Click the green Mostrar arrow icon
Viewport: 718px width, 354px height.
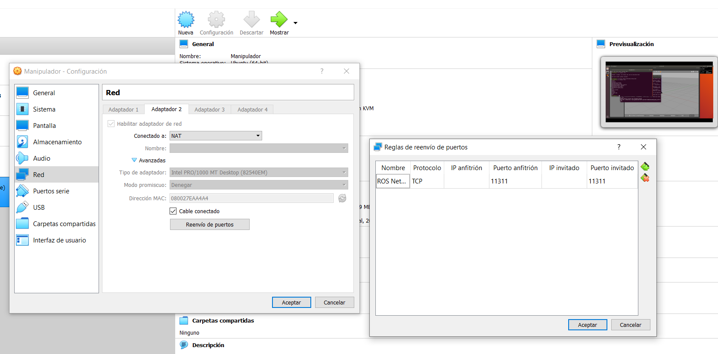tap(279, 19)
